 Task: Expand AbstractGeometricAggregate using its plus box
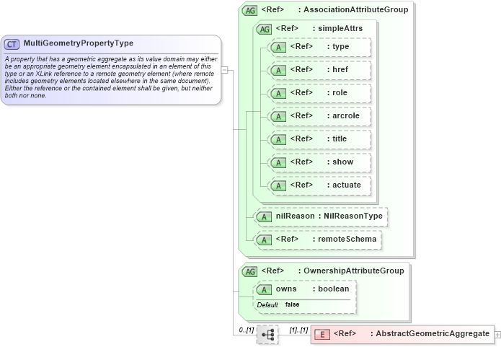coord(497,335)
